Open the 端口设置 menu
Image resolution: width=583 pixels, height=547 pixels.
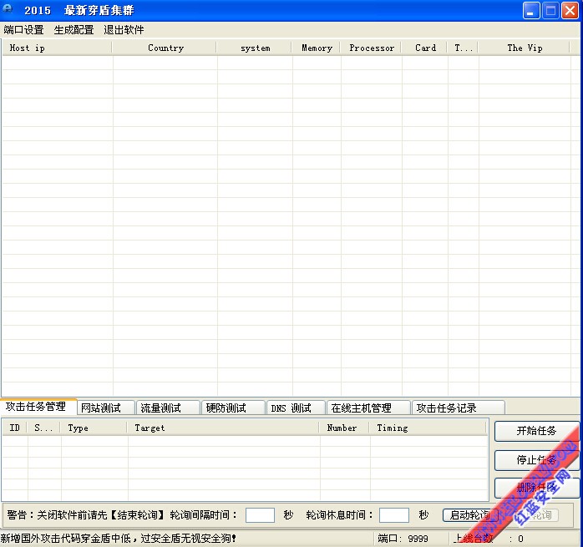tap(23, 30)
